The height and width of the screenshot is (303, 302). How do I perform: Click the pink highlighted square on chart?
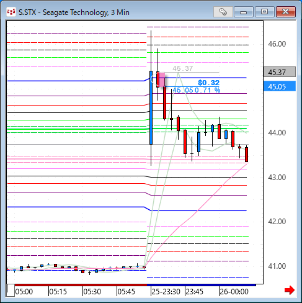(x=162, y=79)
